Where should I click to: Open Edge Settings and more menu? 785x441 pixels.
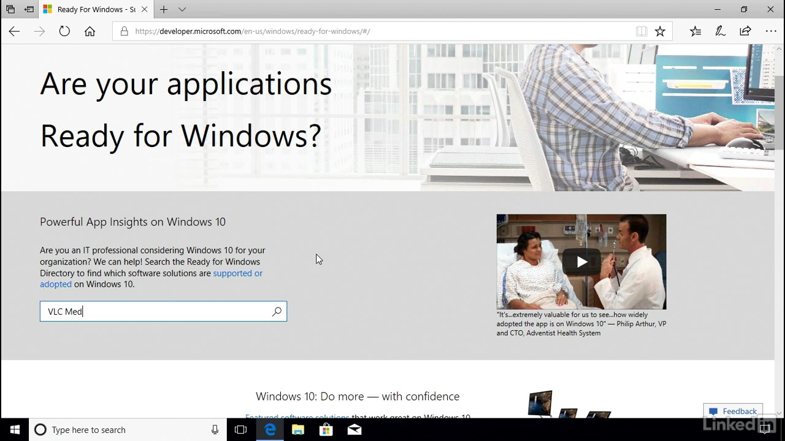coord(771,31)
